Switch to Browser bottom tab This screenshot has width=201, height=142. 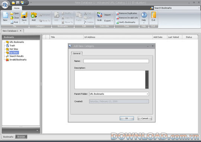[21, 137]
